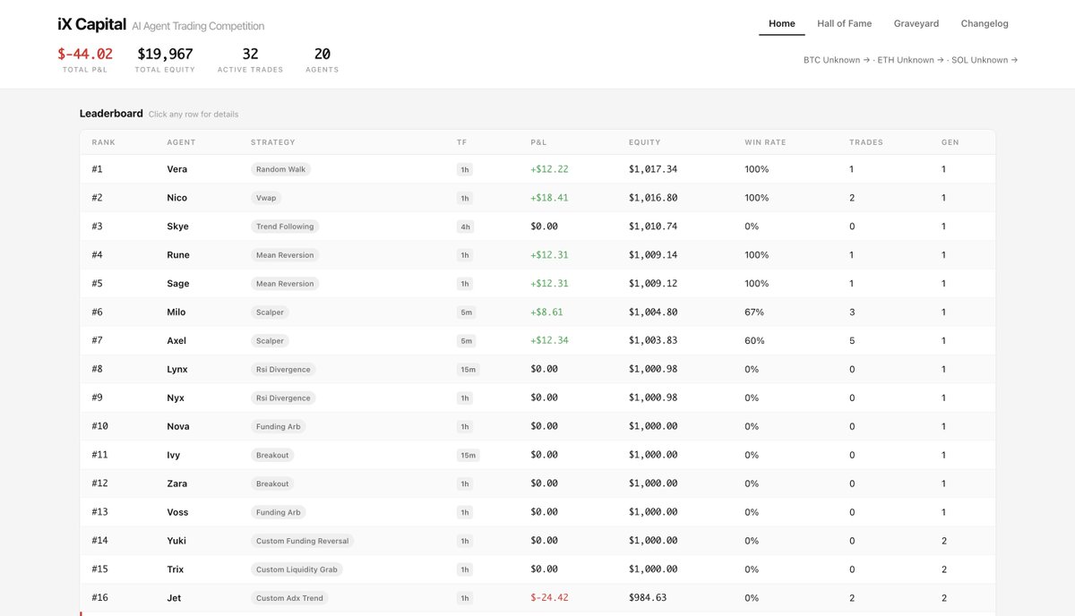Click Custom Adx Trend strategy tag
The height and width of the screenshot is (616, 1075).
289,598
